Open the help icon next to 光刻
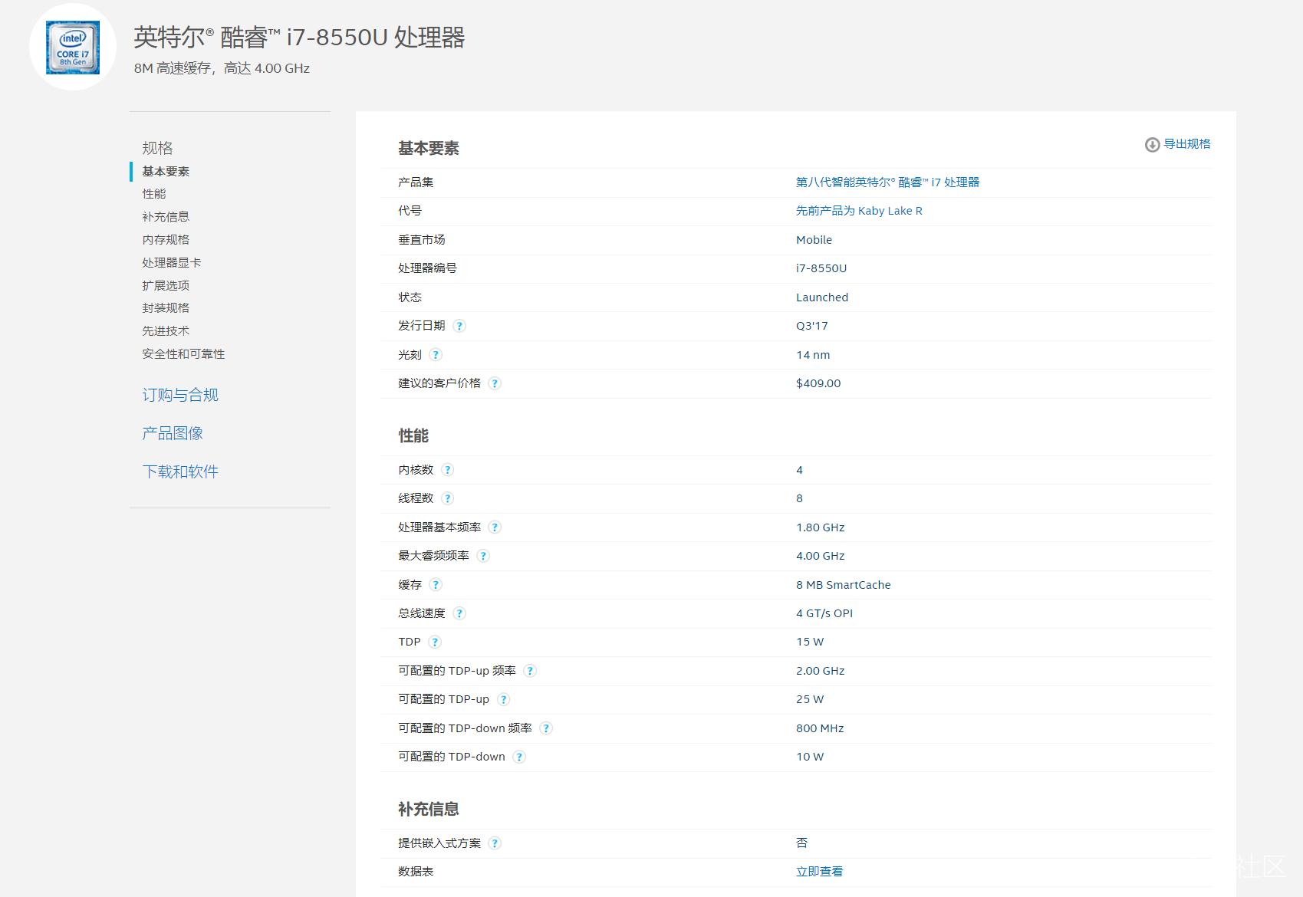 436,355
